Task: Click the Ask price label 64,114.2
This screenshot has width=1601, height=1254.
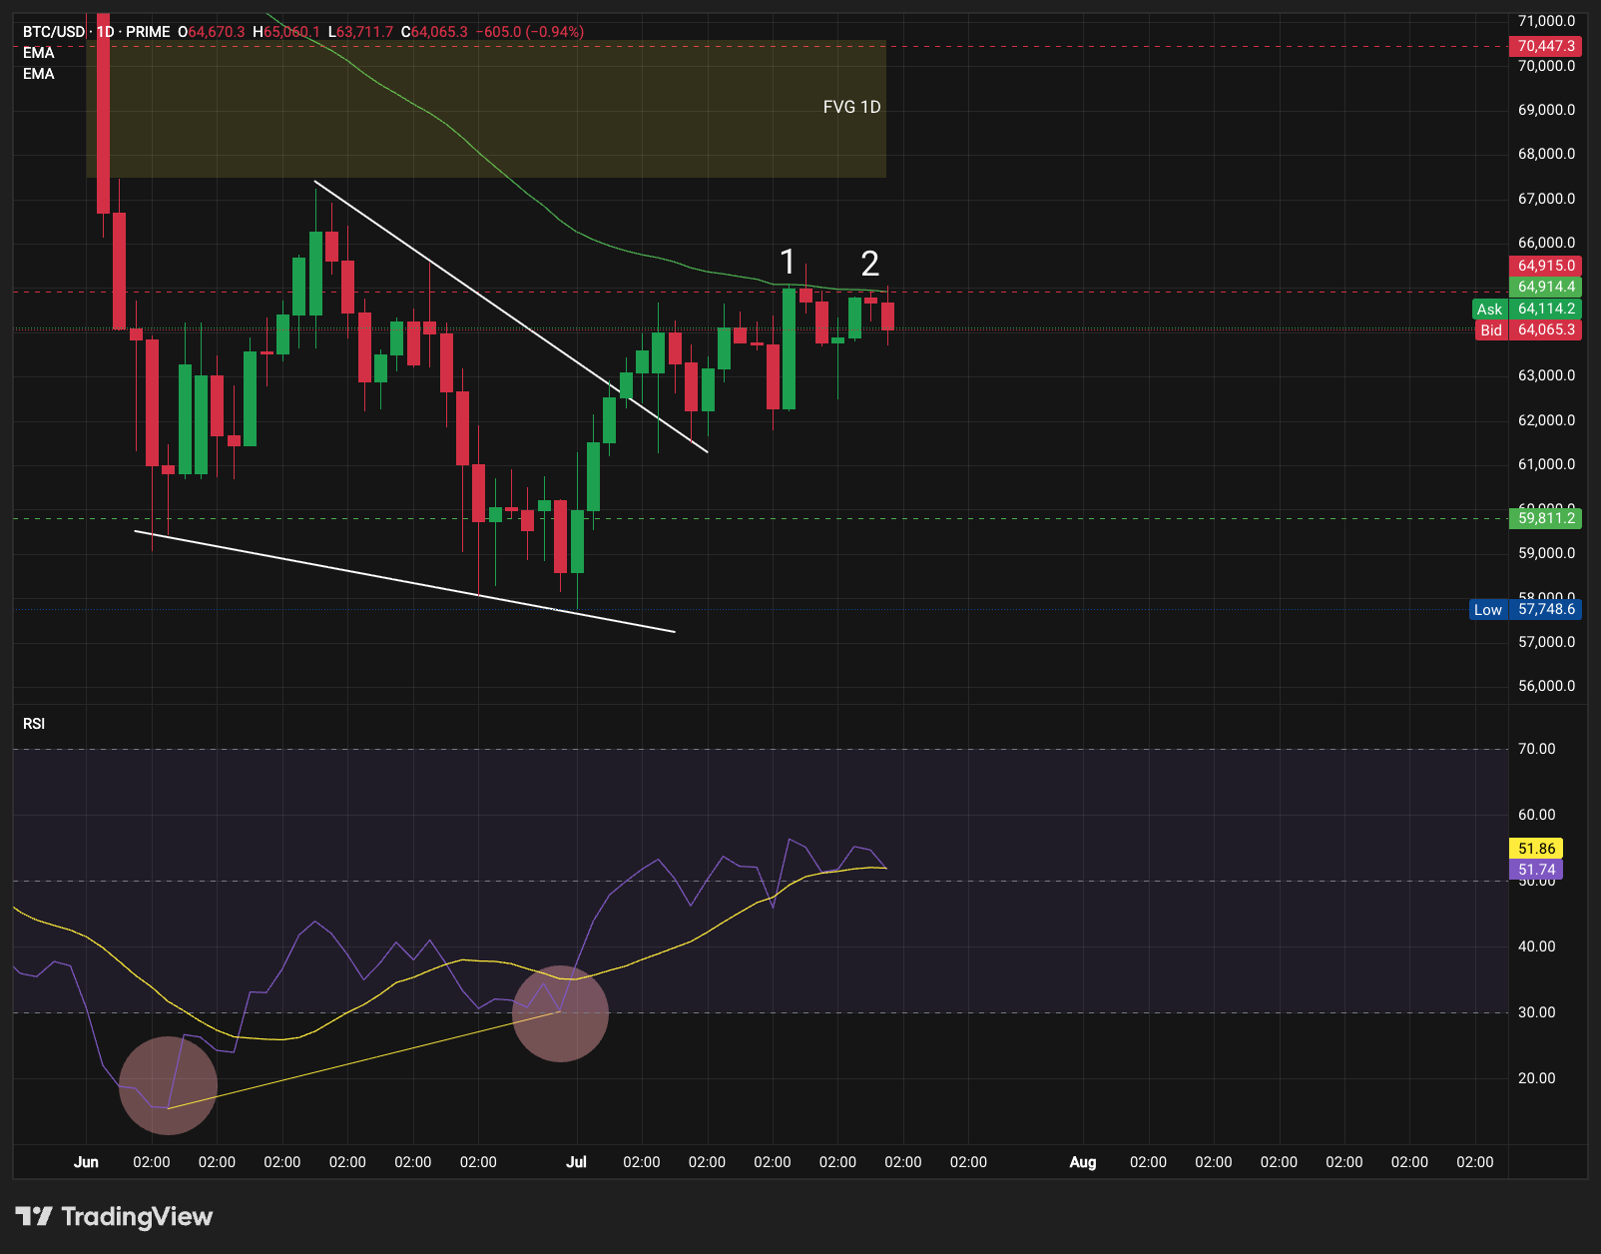Action: click(1527, 309)
